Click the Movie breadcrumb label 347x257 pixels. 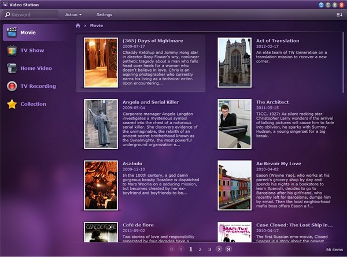[x=97, y=25]
